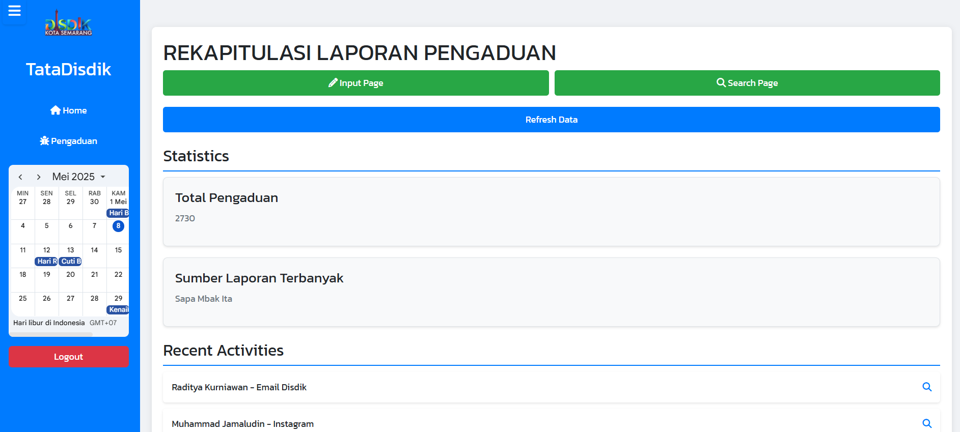Go to Home in the sidebar
Image resolution: width=960 pixels, height=432 pixels.
[69, 110]
